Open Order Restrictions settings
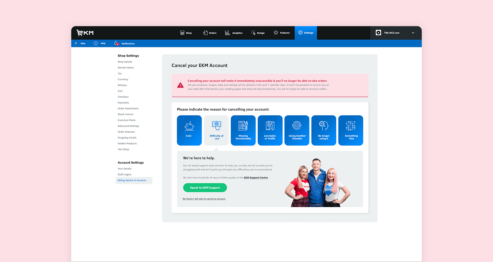This screenshot has height=262, width=493. (x=128, y=109)
